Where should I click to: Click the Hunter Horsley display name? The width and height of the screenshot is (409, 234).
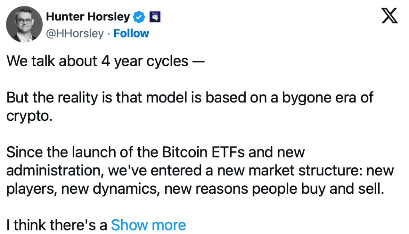coord(88,17)
